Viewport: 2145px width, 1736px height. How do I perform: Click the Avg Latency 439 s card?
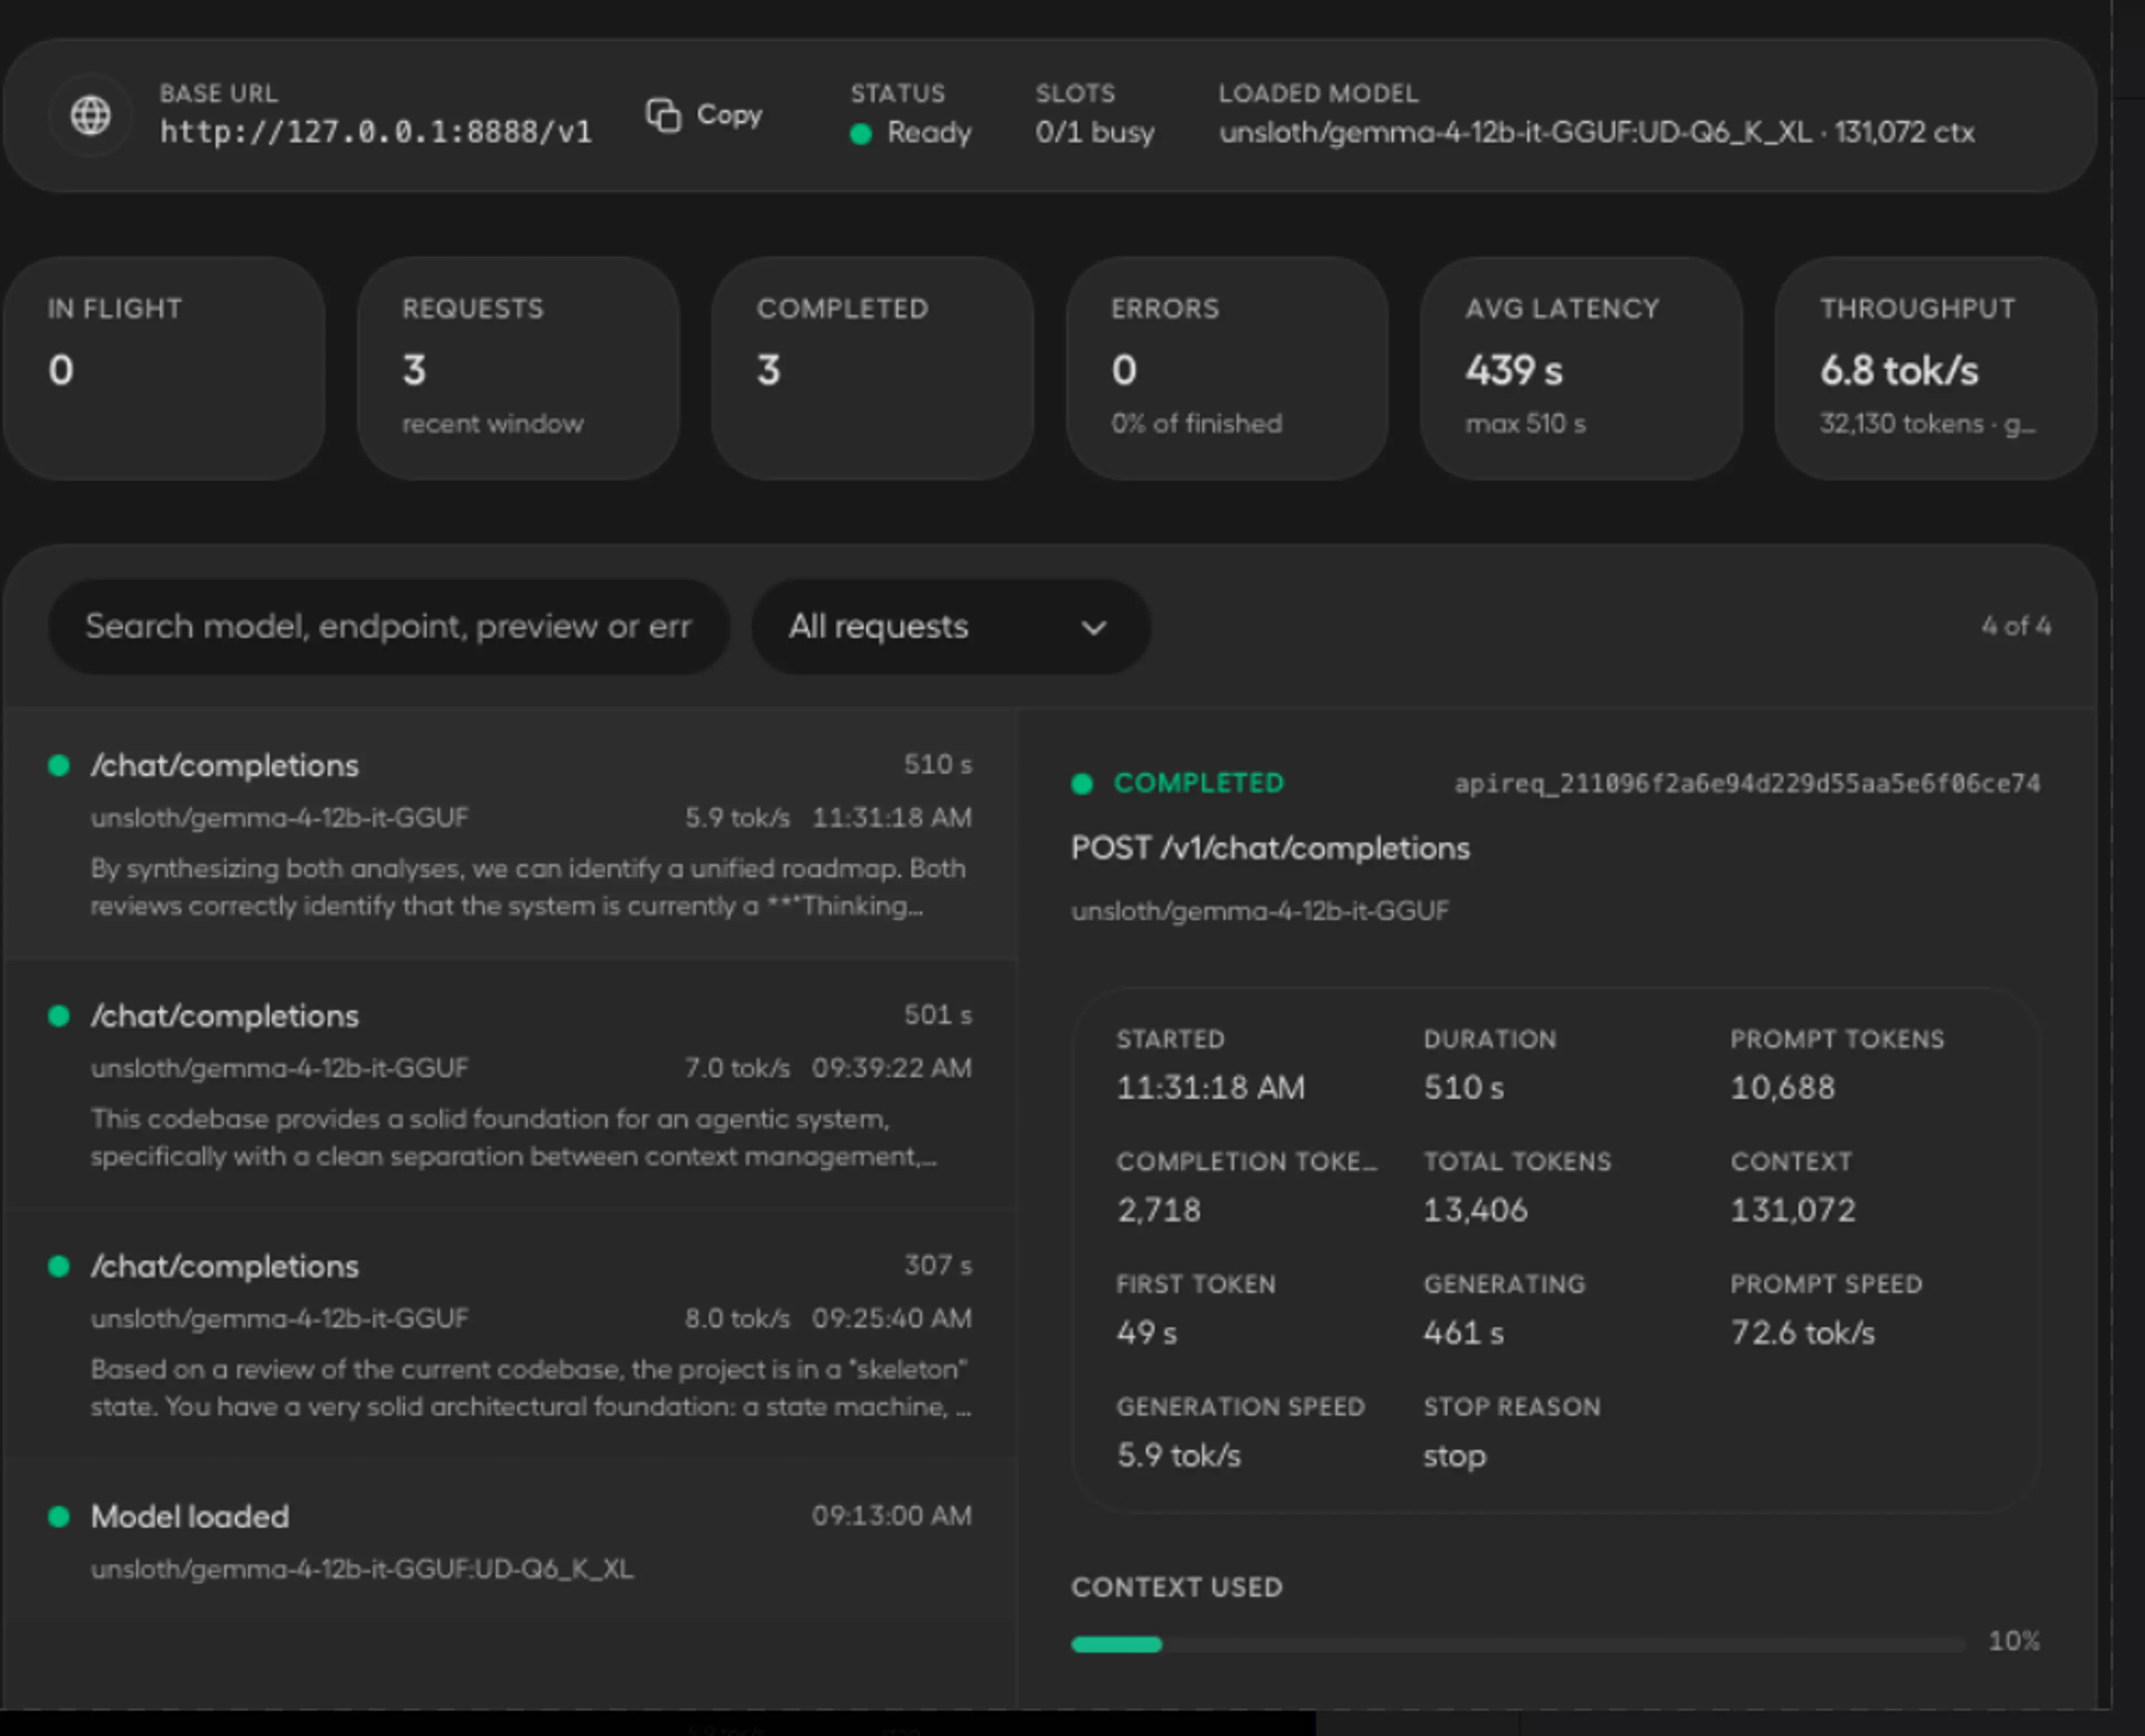coord(1581,368)
